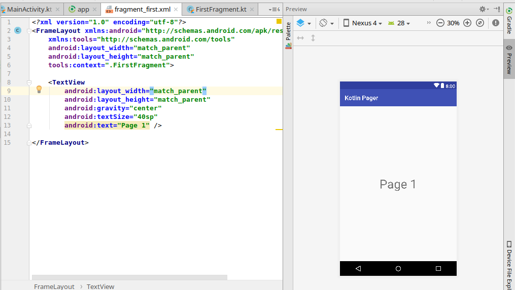This screenshot has width=515, height=290.
Task: Open the design surface layers dropdown
Action: click(304, 23)
